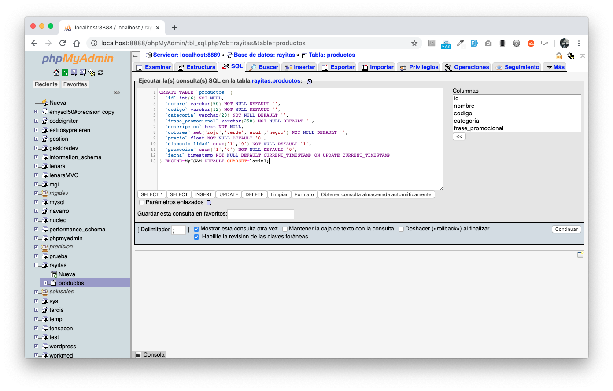
Task: Click the collapse navigation arrow icon
Action: tap(136, 56)
